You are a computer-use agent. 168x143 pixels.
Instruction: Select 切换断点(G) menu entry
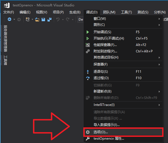coord(123,85)
